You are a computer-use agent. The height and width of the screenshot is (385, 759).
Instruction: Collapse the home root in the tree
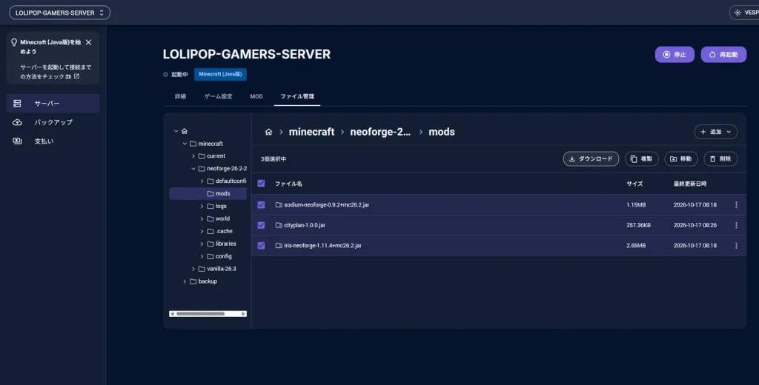tap(176, 131)
